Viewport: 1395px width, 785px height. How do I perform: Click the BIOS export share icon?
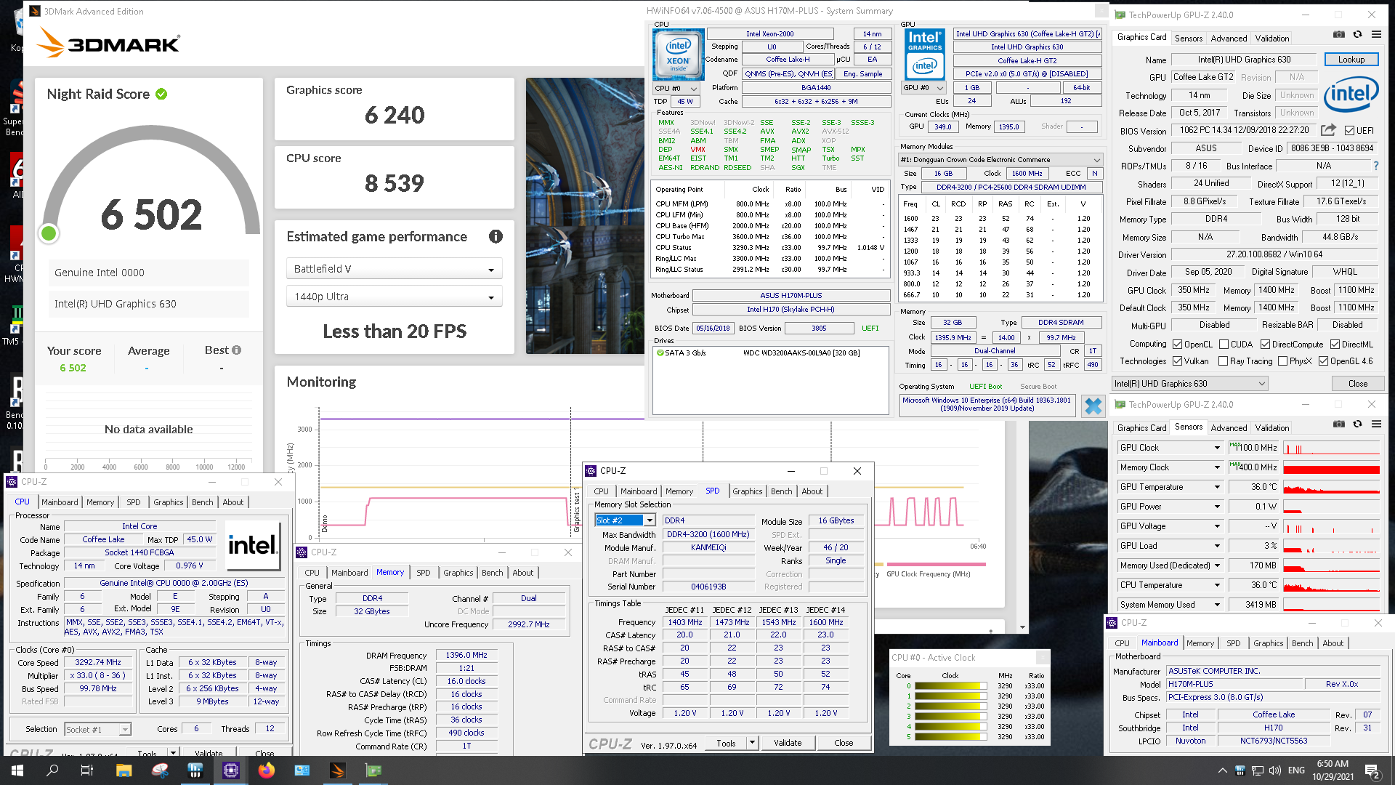(1328, 130)
